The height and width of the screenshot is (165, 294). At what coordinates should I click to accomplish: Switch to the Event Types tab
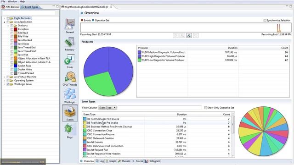(x=30, y=7)
